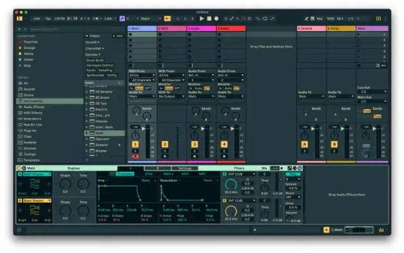Open Grooves browser category
The width and height of the screenshot is (404, 253).
coord(50,149)
